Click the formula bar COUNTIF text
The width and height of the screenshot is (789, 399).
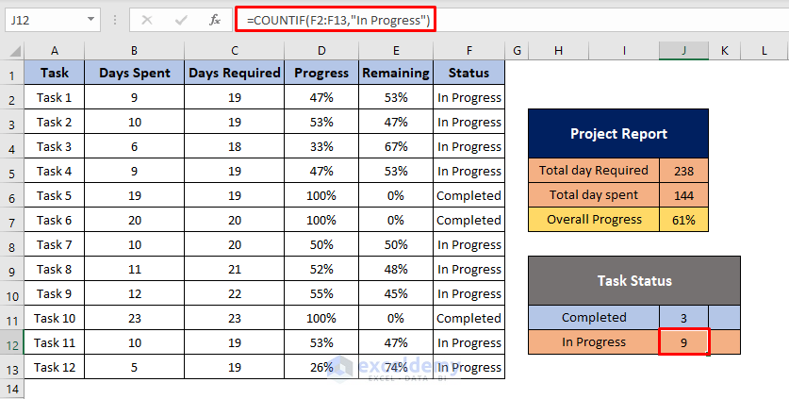tap(338, 20)
